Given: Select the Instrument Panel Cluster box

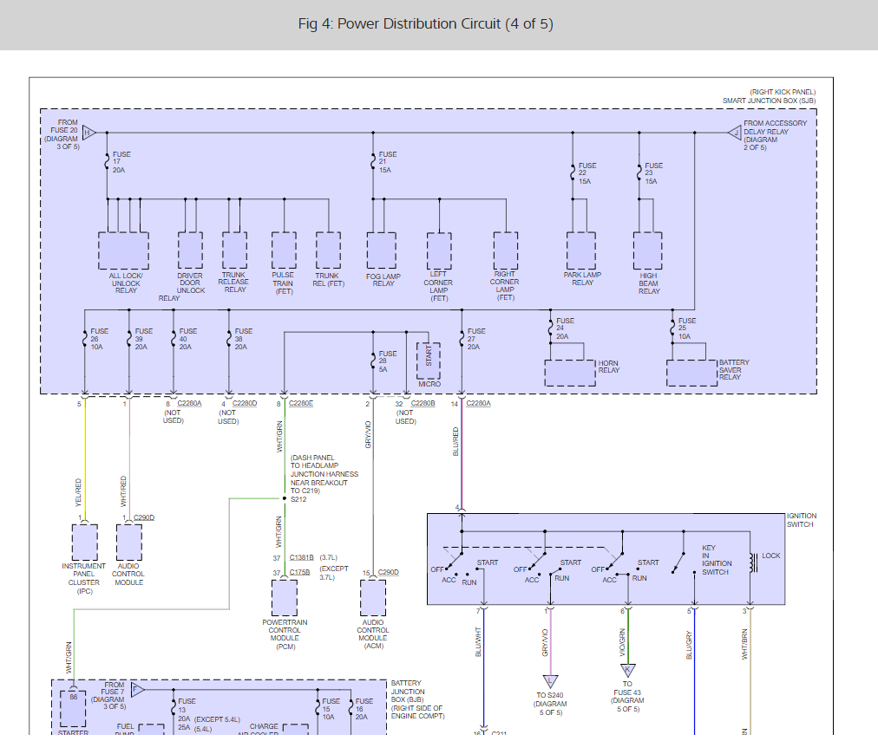Looking at the screenshot, I should pyautogui.click(x=84, y=543).
